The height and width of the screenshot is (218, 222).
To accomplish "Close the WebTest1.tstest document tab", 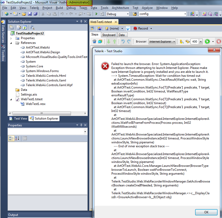I will point(116,22).
